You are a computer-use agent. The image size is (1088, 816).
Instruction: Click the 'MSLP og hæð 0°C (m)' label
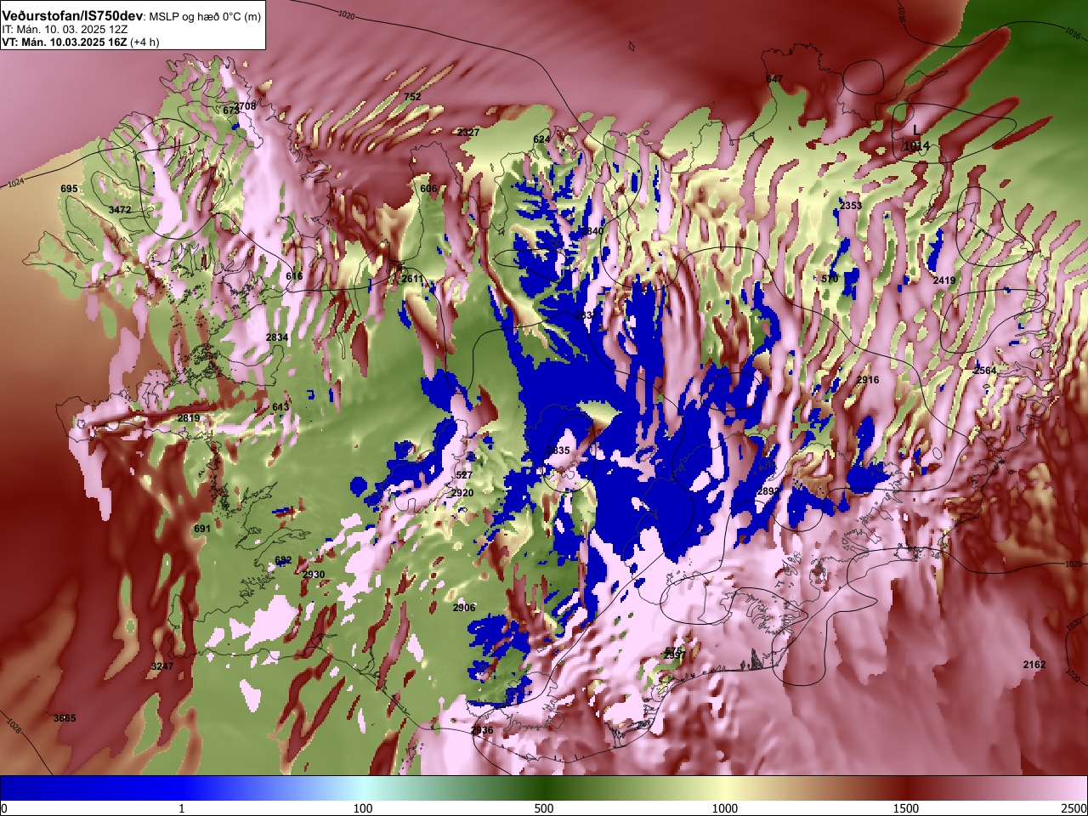tap(205, 17)
